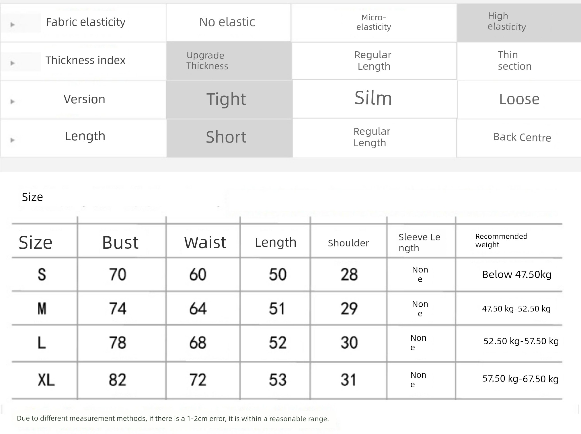The width and height of the screenshot is (581, 434).
Task: Expand the arrow beside the Length row label
Action: (x=12, y=140)
